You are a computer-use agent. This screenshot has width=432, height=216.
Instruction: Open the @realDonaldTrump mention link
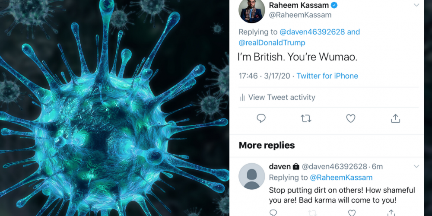[272, 42]
